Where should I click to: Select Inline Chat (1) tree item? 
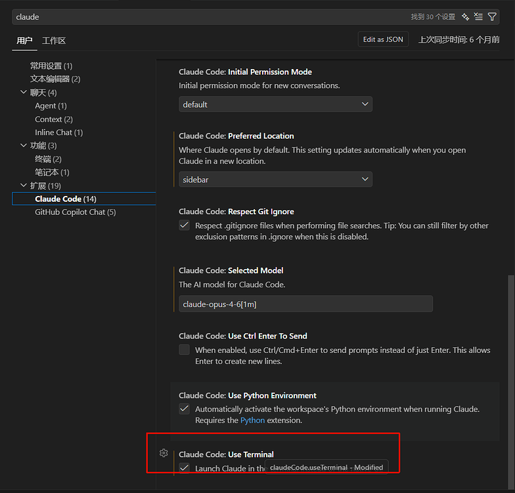point(59,133)
